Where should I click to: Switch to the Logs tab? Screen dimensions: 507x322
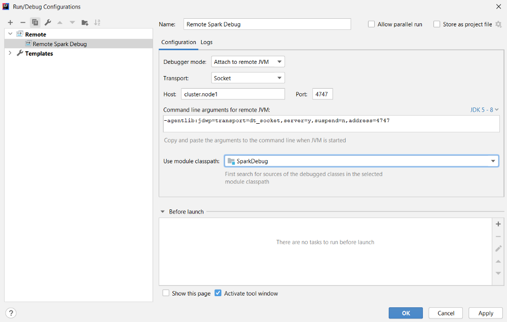(x=206, y=43)
